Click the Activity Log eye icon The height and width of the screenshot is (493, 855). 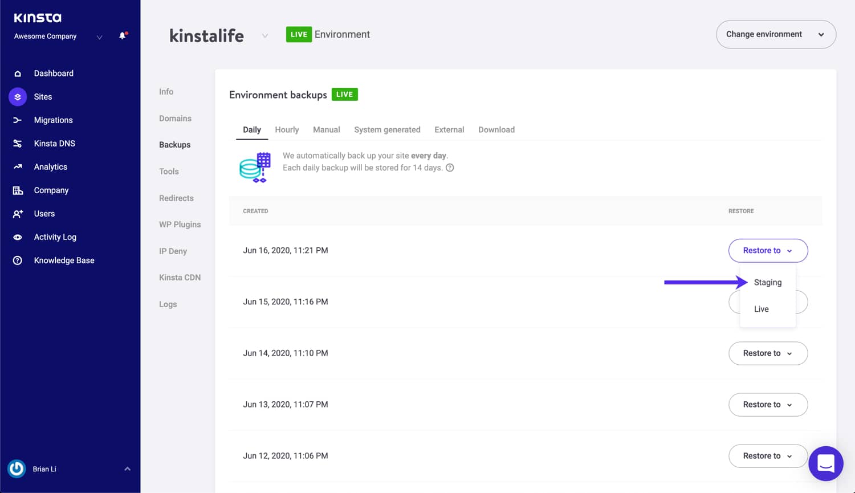18,237
